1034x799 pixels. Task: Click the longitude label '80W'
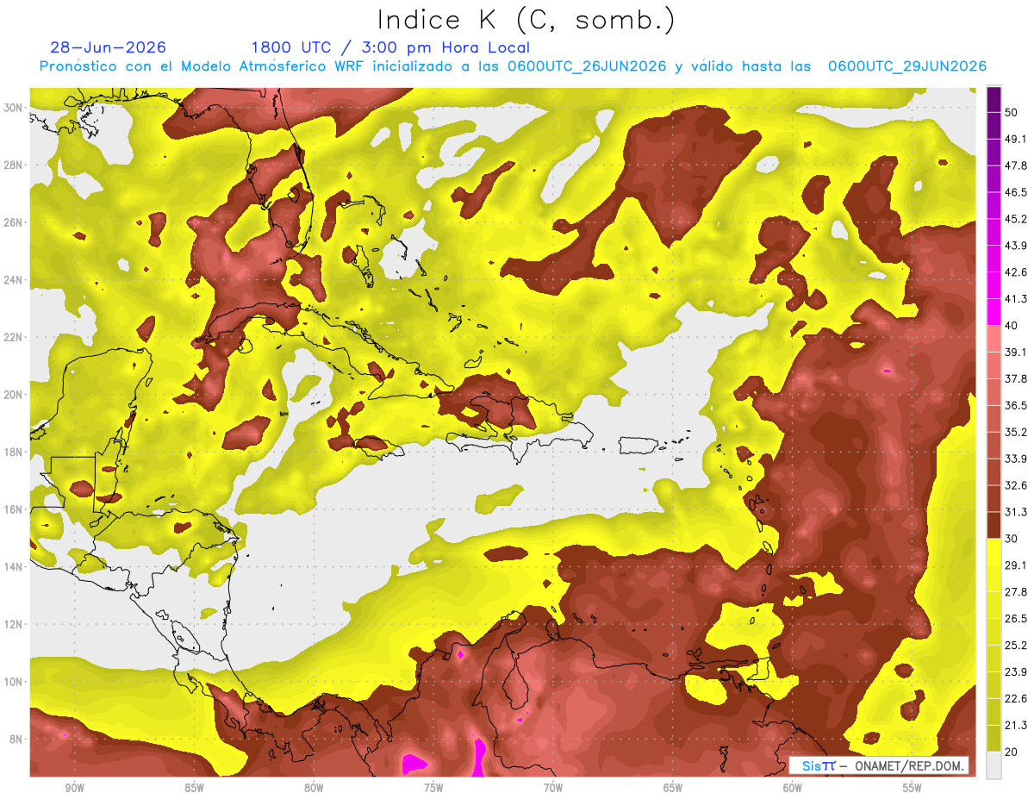[314, 788]
